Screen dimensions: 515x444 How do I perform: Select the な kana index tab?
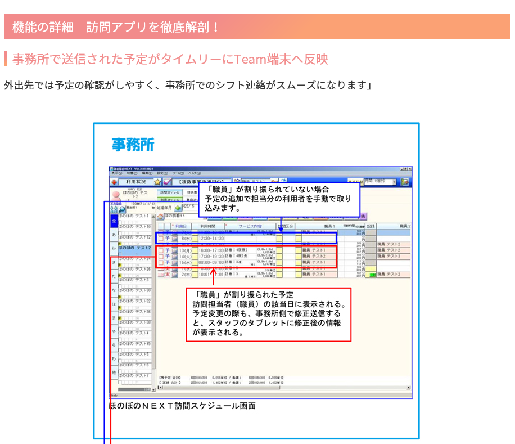pyautogui.click(x=114, y=290)
